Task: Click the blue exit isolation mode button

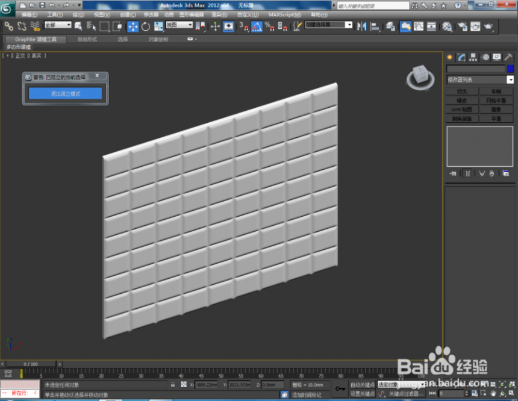Action: (65, 93)
